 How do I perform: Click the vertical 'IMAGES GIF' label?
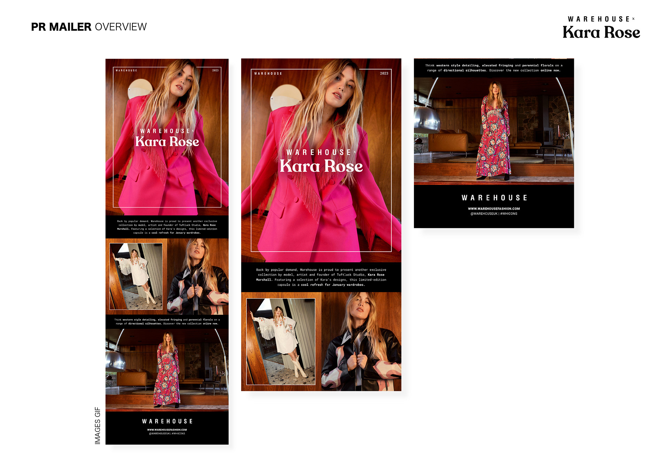point(98,425)
